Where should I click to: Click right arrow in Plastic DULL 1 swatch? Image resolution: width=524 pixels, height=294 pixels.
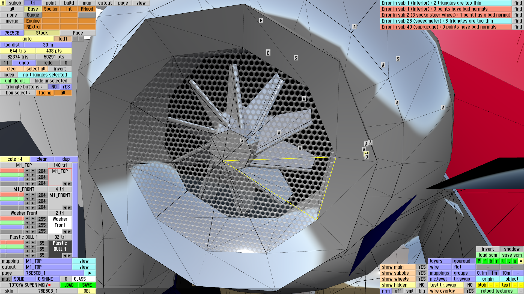click(69, 255)
